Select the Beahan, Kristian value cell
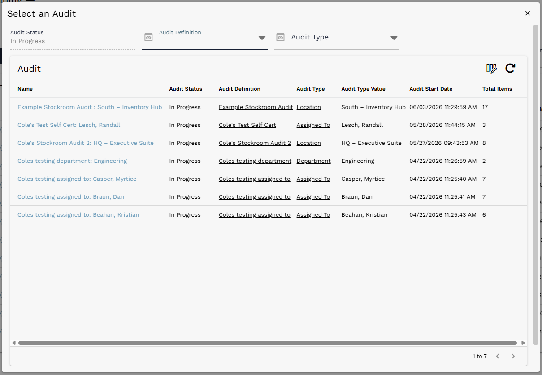The height and width of the screenshot is (375, 542). 364,215
